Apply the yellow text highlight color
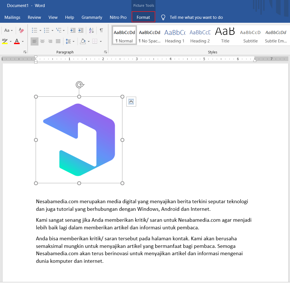 (x=5, y=41)
